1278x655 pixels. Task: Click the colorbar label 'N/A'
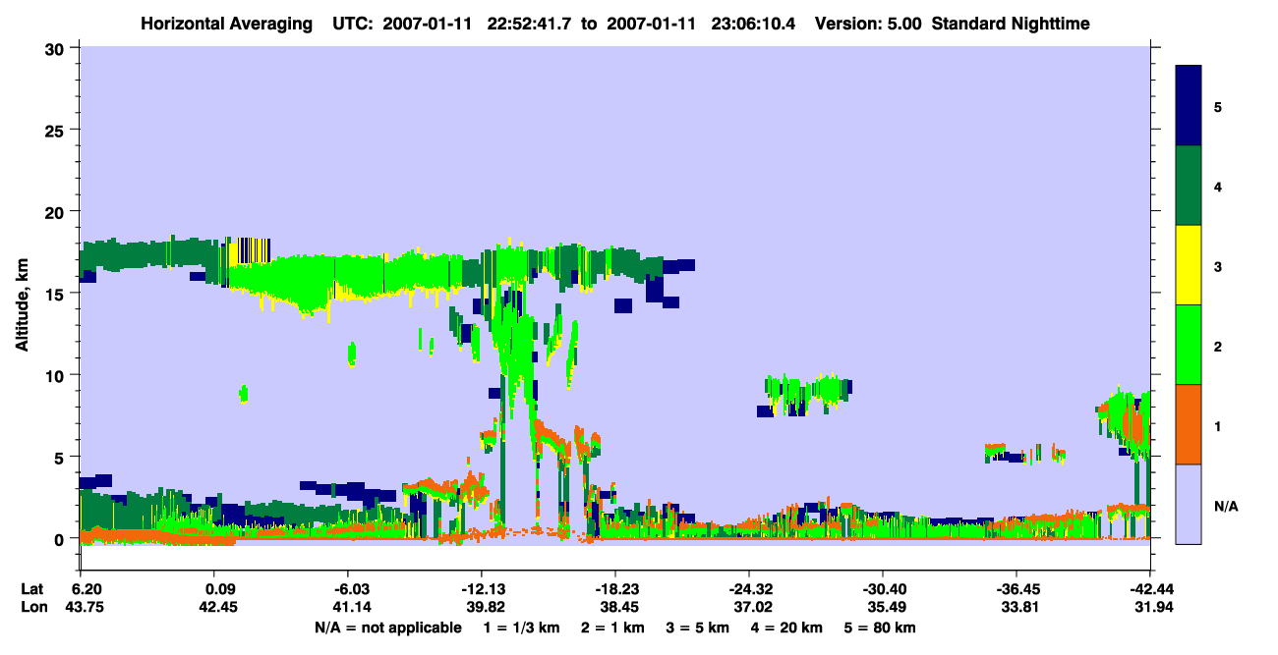coord(1226,506)
